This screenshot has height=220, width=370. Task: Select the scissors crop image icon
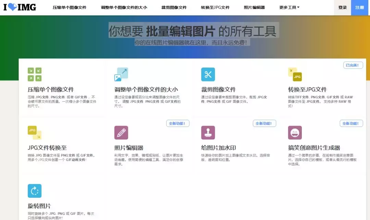[x=208, y=75]
